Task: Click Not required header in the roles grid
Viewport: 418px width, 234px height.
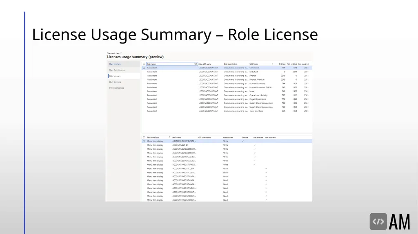Action: tap(303, 64)
